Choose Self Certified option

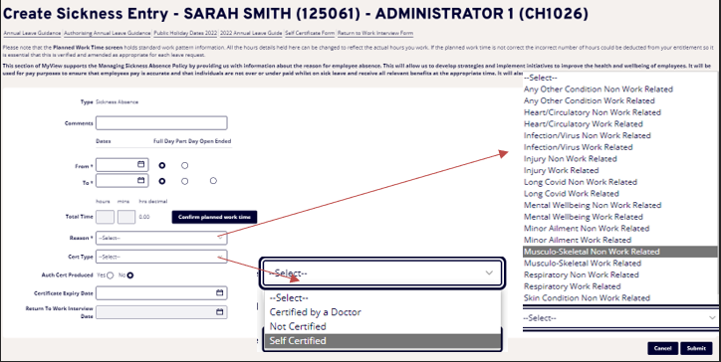coord(382,341)
